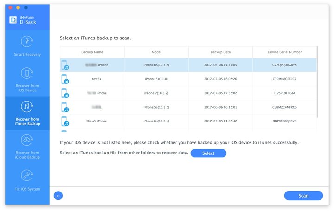Sort by Model column header
This screenshot has height=211, width=334.
pyautogui.click(x=156, y=52)
